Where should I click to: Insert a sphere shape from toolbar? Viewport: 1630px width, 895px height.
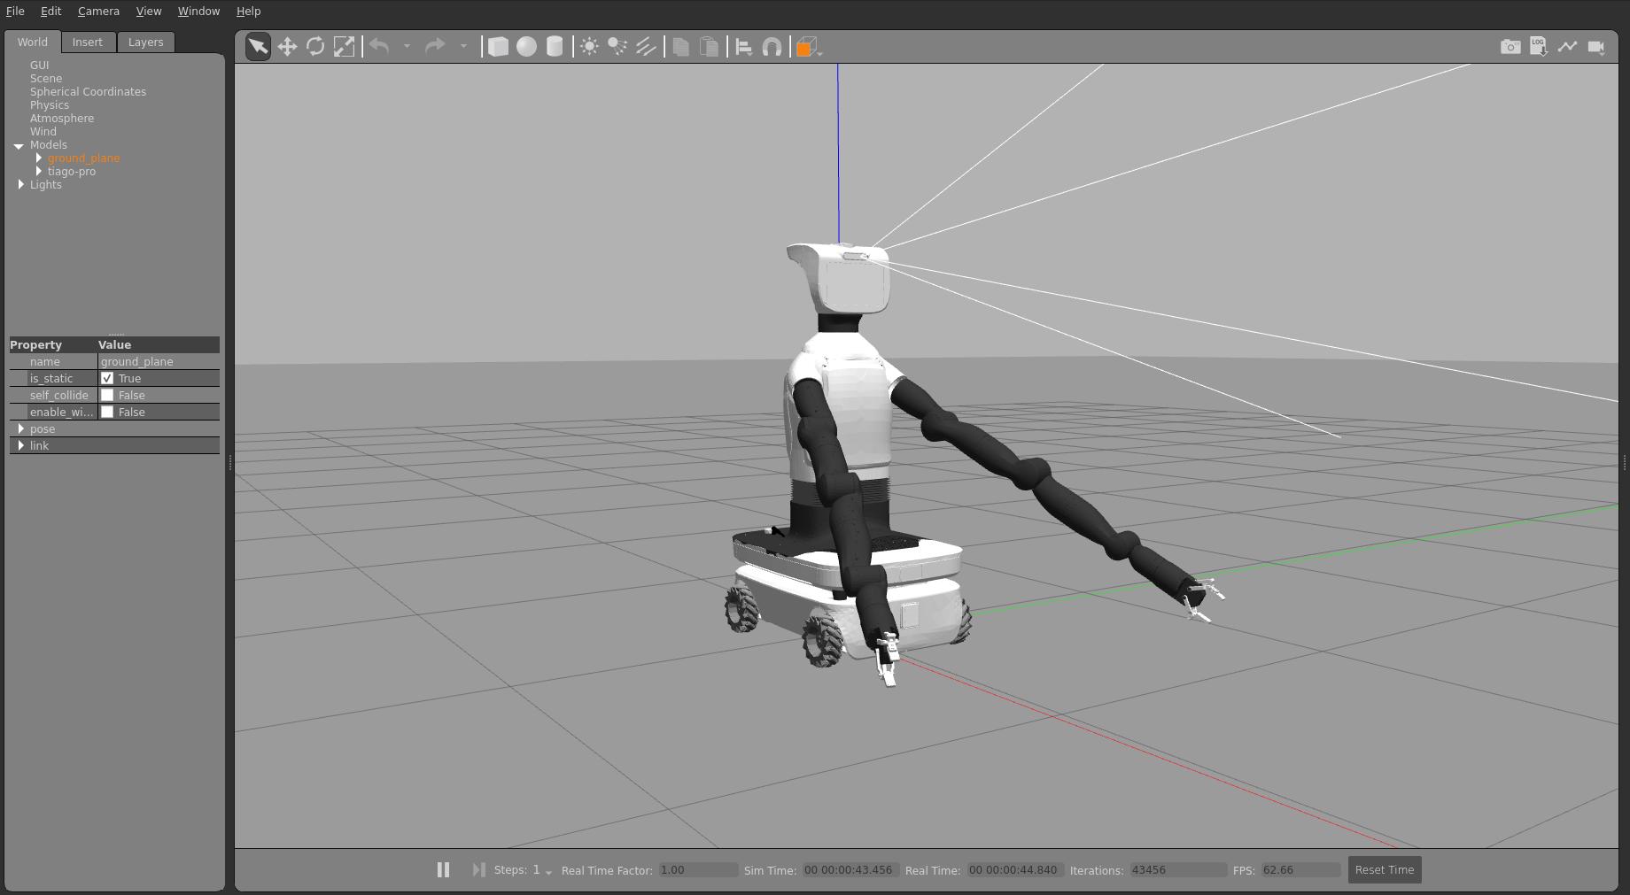pyautogui.click(x=526, y=47)
